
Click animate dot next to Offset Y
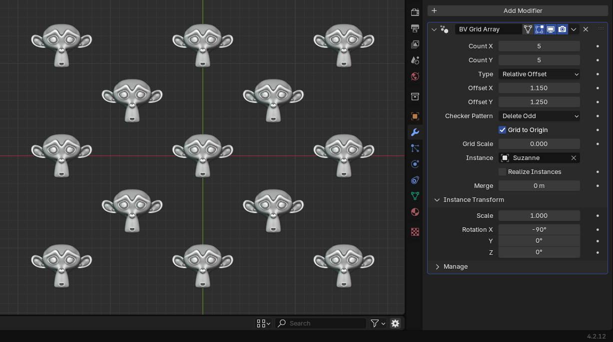click(598, 102)
